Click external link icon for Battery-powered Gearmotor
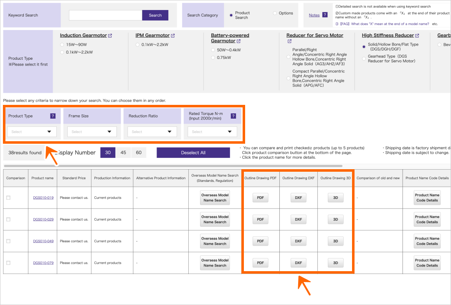This screenshot has height=305, width=451. [238, 41]
